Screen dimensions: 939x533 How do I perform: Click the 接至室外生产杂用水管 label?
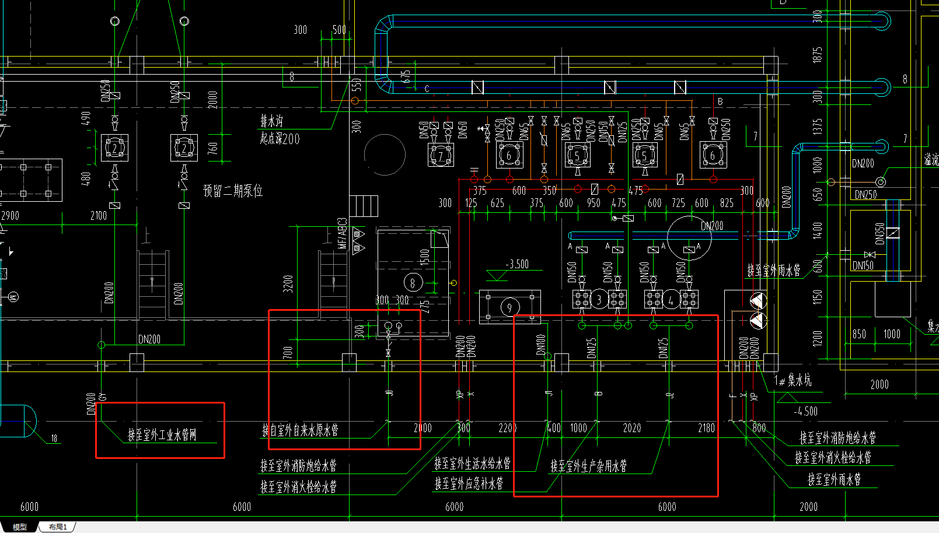point(588,465)
